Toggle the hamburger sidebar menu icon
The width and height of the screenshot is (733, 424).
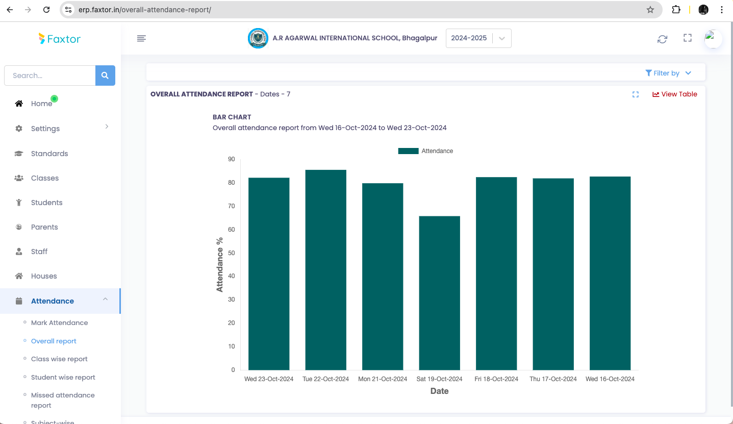(x=142, y=38)
